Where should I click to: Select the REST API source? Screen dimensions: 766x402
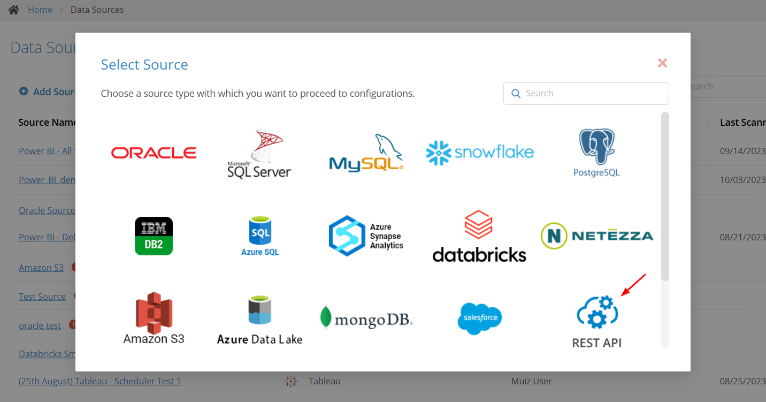coord(597,322)
